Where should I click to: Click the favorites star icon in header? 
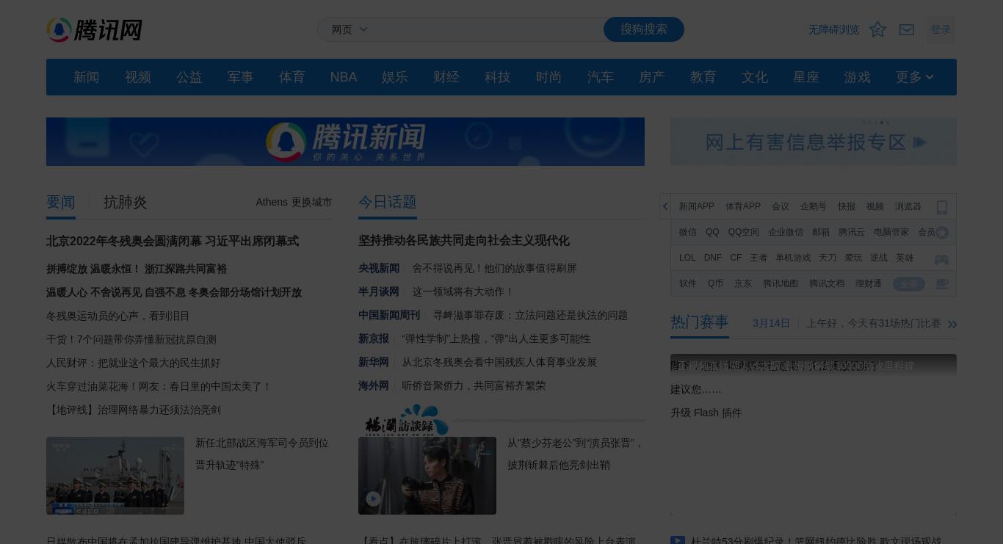877,29
